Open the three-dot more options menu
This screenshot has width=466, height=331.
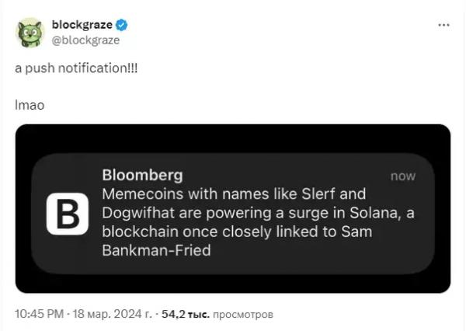point(443,25)
